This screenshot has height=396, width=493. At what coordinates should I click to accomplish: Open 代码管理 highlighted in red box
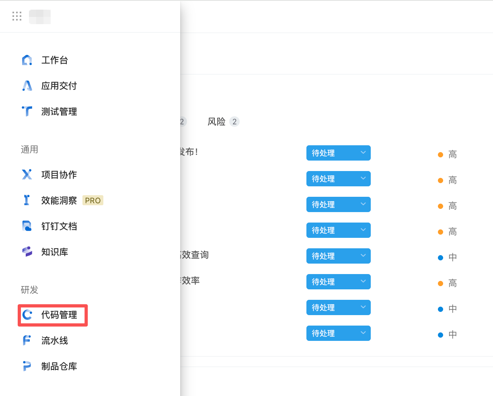point(52,316)
